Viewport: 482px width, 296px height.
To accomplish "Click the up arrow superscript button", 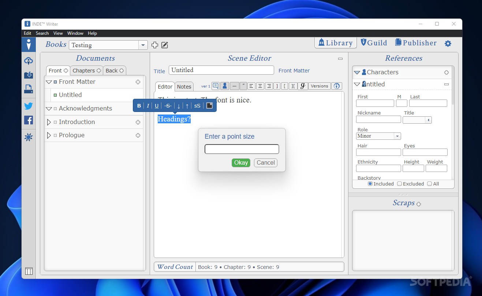I will (187, 106).
